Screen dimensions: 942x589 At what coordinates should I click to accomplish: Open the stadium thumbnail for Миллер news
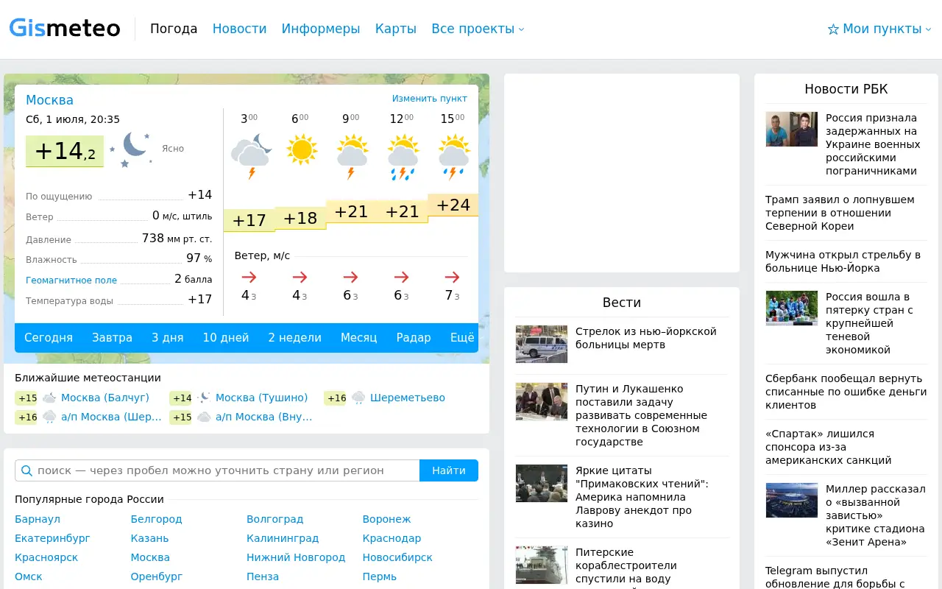pos(791,501)
